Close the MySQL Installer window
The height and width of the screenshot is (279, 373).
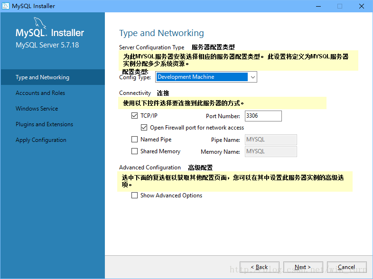click(x=361, y=6)
